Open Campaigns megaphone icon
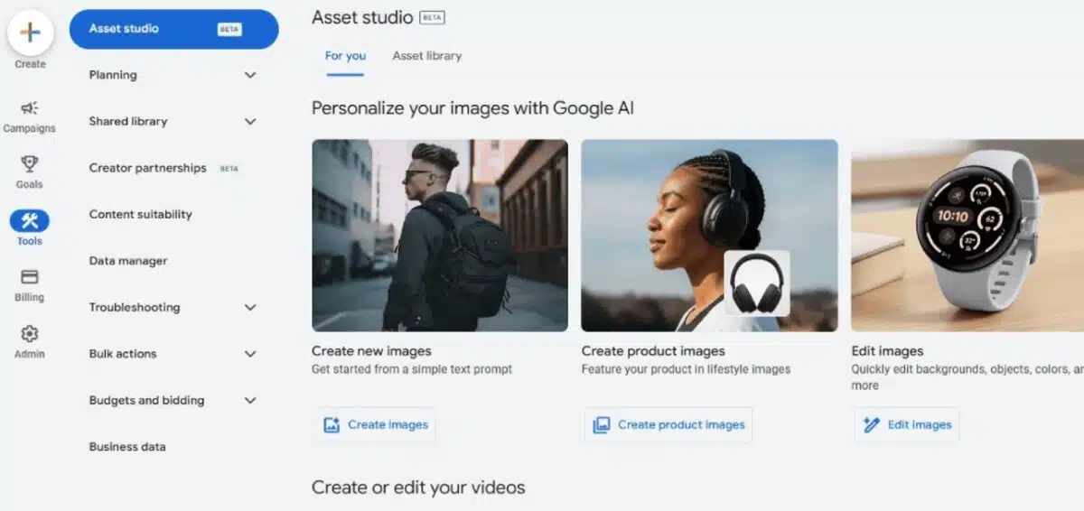The height and width of the screenshot is (511, 1084). click(29, 107)
